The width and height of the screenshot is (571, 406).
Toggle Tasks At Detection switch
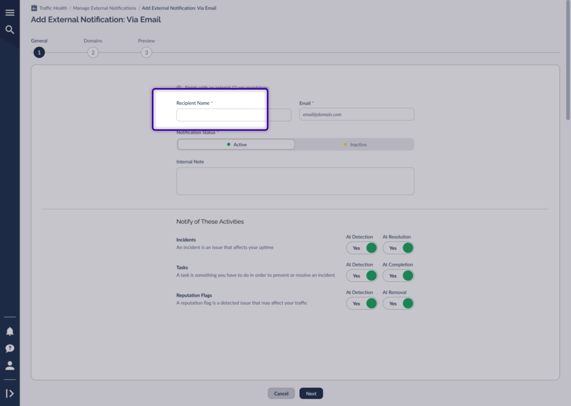362,276
